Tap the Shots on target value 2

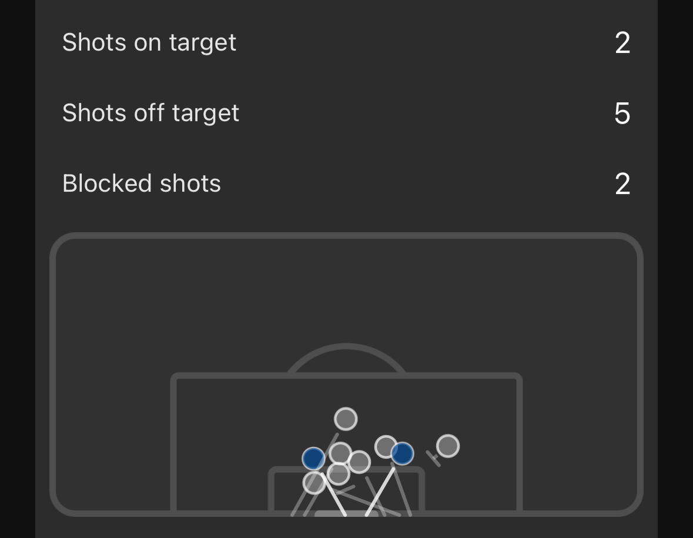pos(622,43)
